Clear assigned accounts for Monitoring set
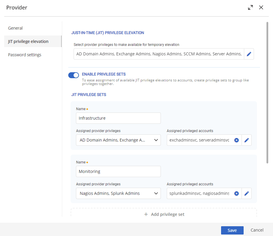The height and width of the screenshot is (236, 273). tap(237, 193)
